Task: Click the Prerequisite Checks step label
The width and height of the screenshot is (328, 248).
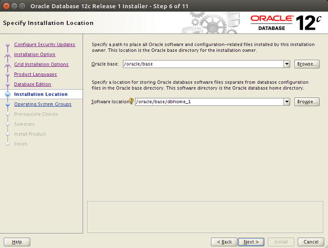Action: [36, 114]
